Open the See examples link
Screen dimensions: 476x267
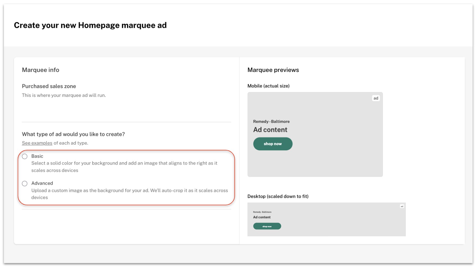pyautogui.click(x=37, y=143)
